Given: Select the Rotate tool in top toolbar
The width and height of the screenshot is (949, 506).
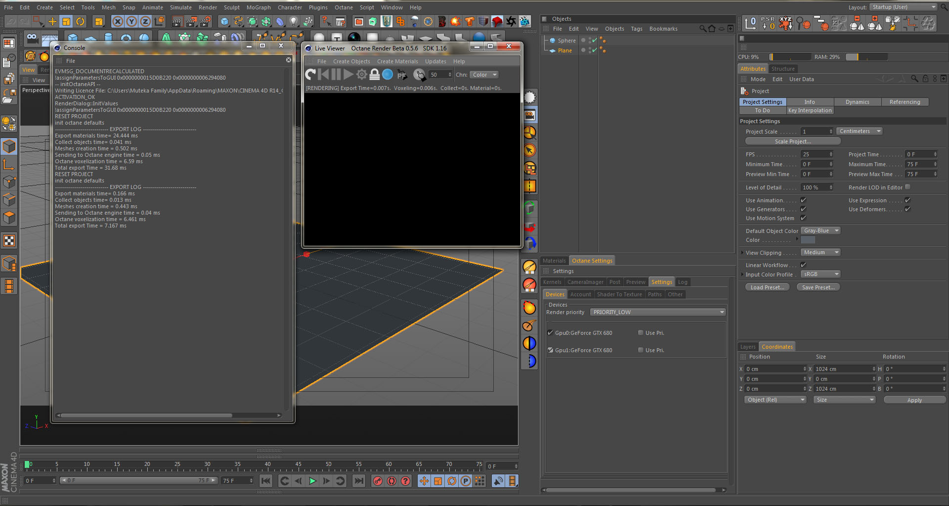Looking at the screenshot, I should [81, 21].
